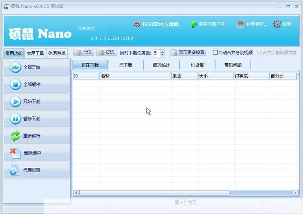Open the 已下载 tab

click(126, 65)
